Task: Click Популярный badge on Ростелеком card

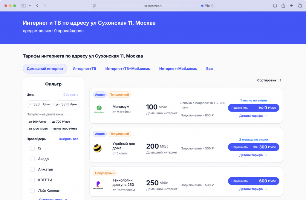Action: (x=105, y=173)
